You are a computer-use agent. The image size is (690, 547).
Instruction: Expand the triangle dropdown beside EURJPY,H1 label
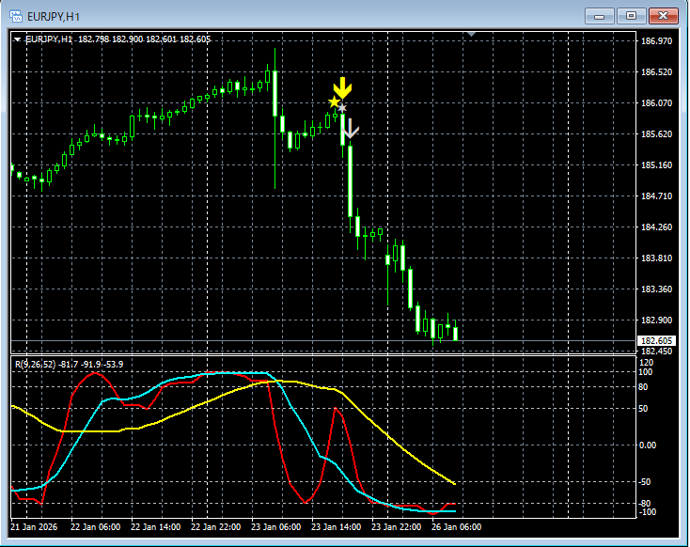(x=18, y=39)
